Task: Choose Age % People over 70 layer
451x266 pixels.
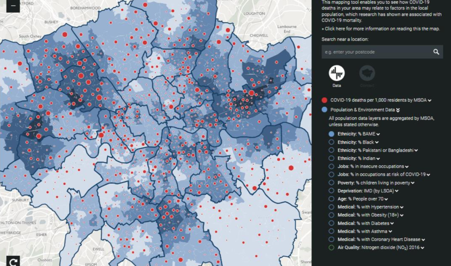Action: coord(331,199)
